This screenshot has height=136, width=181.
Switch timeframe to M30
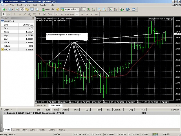[x=72, y=14]
